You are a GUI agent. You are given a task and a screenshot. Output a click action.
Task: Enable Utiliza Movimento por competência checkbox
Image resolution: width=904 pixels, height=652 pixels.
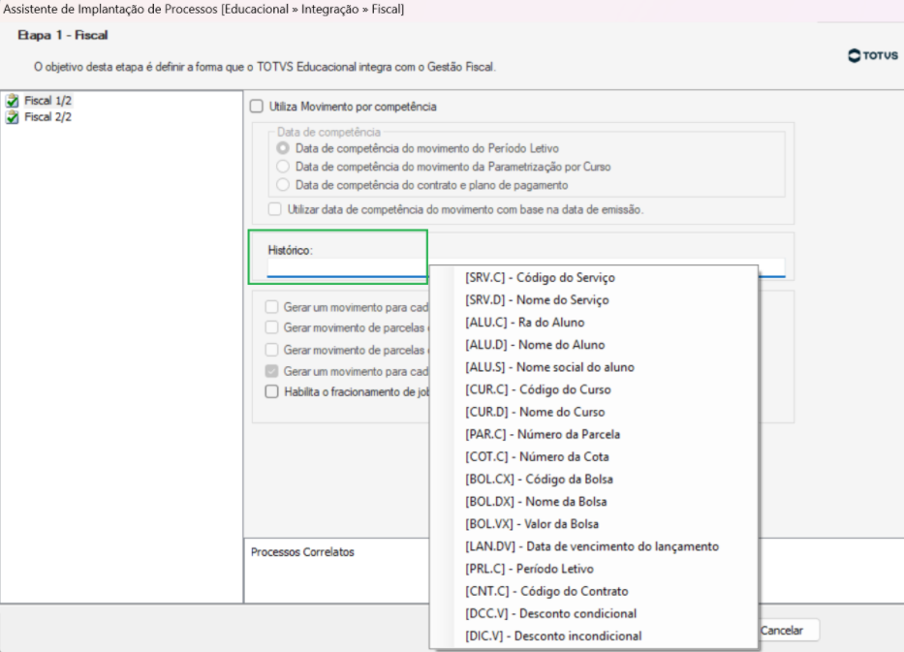257,106
